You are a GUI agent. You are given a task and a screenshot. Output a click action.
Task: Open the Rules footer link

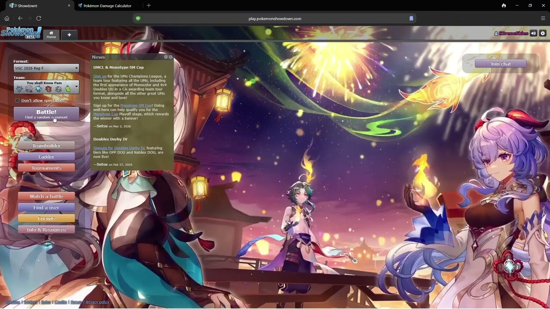[x=46, y=302]
